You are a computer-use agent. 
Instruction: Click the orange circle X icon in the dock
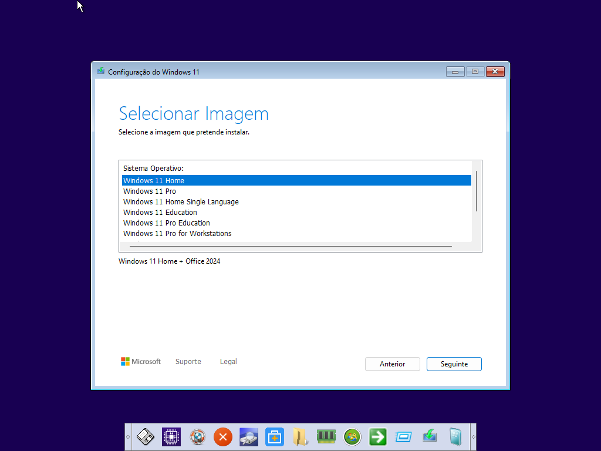(223, 437)
